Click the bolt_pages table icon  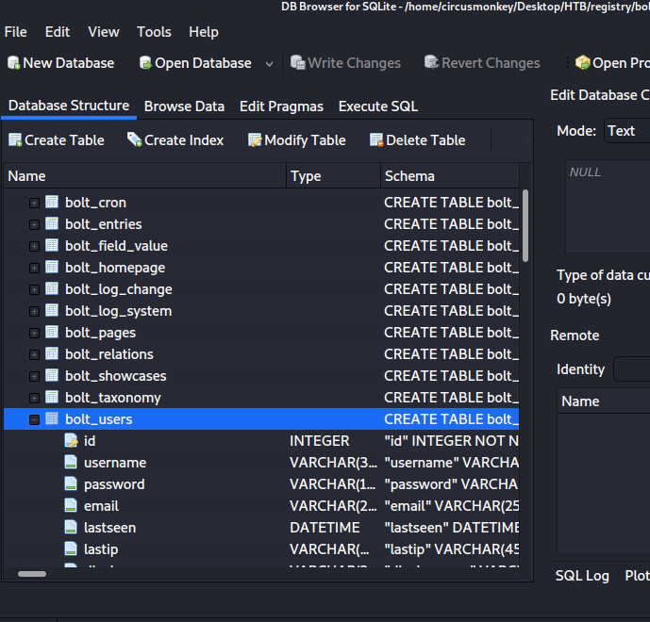coord(52,332)
